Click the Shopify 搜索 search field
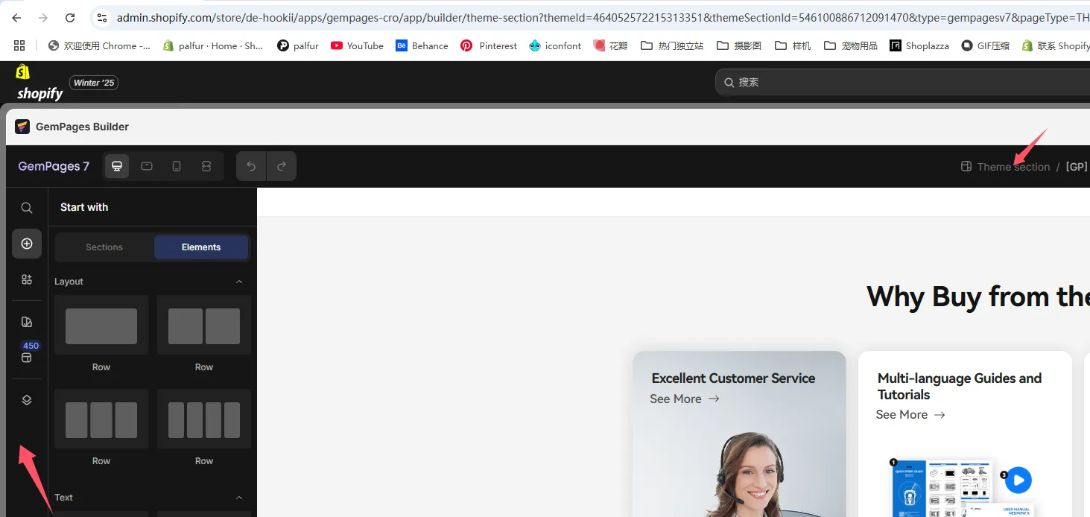Screen dimensions: 1090x517 902,82
